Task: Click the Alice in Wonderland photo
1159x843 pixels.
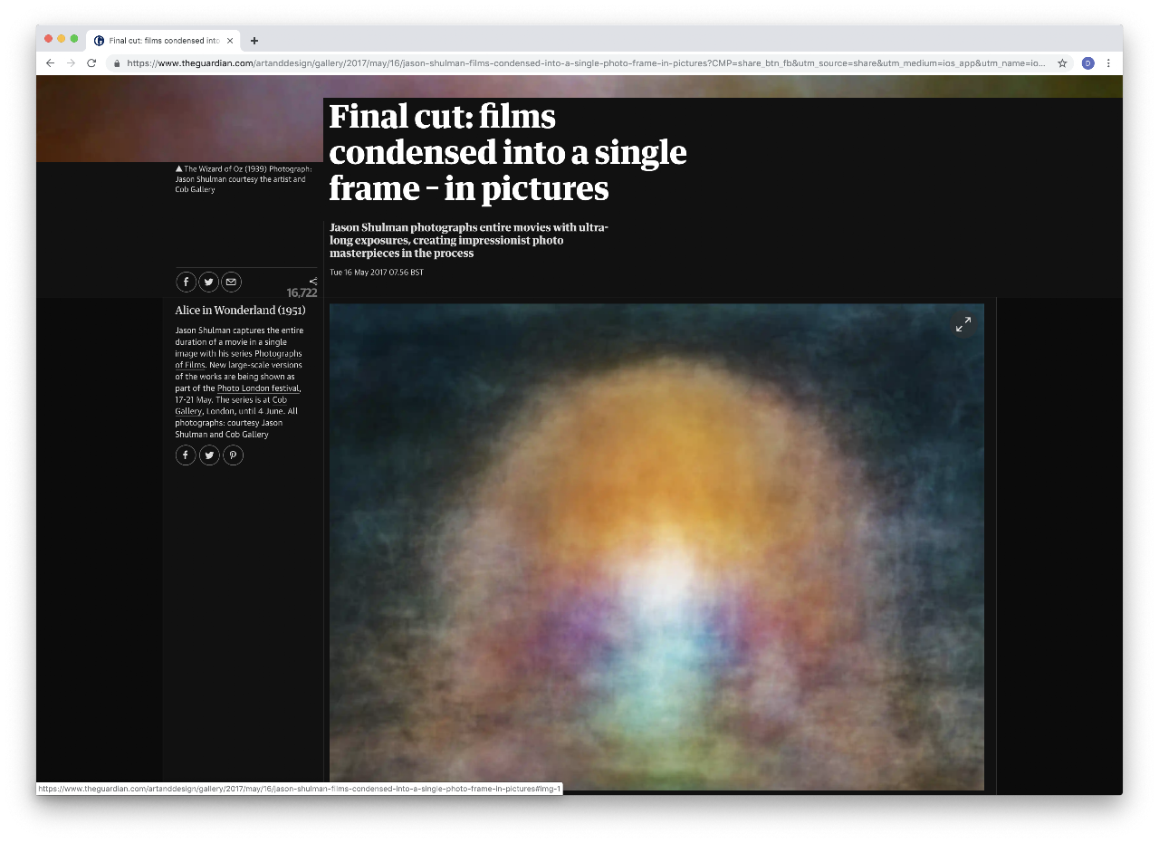Action: (x=656, y=547)
